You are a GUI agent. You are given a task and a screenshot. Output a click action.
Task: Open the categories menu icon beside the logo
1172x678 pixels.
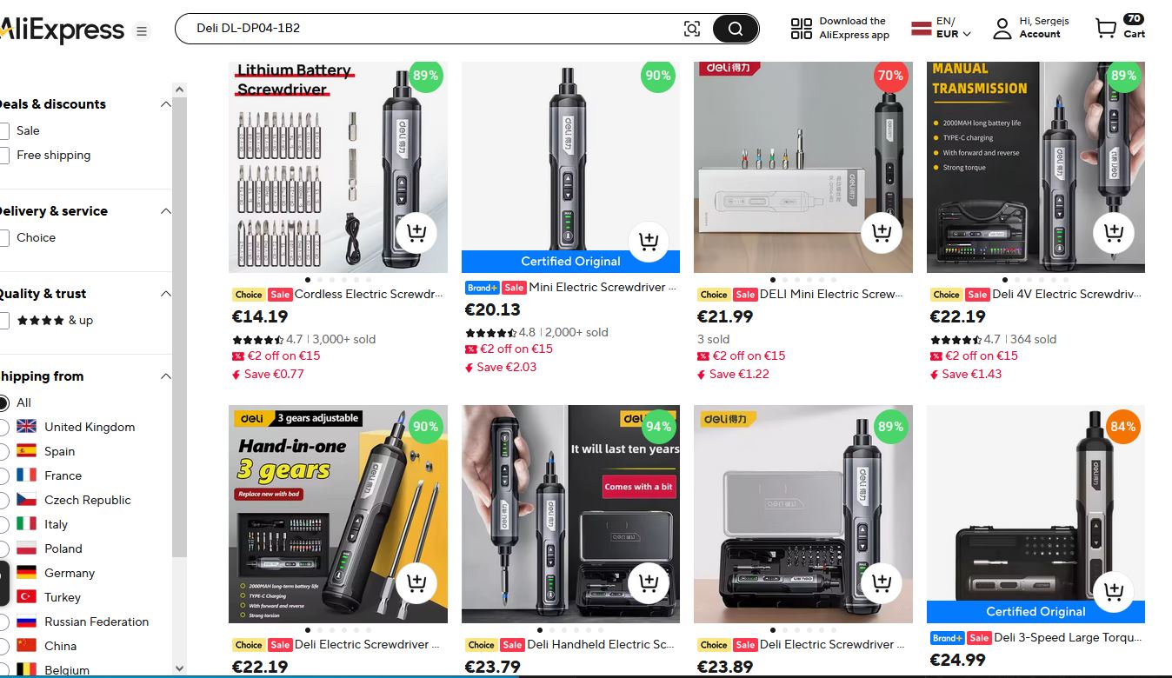142,32
